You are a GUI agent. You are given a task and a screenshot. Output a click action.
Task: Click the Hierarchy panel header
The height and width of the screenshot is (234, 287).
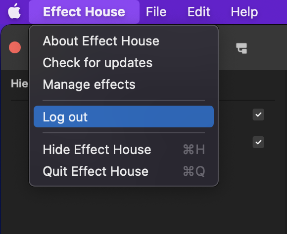(19, 83)
